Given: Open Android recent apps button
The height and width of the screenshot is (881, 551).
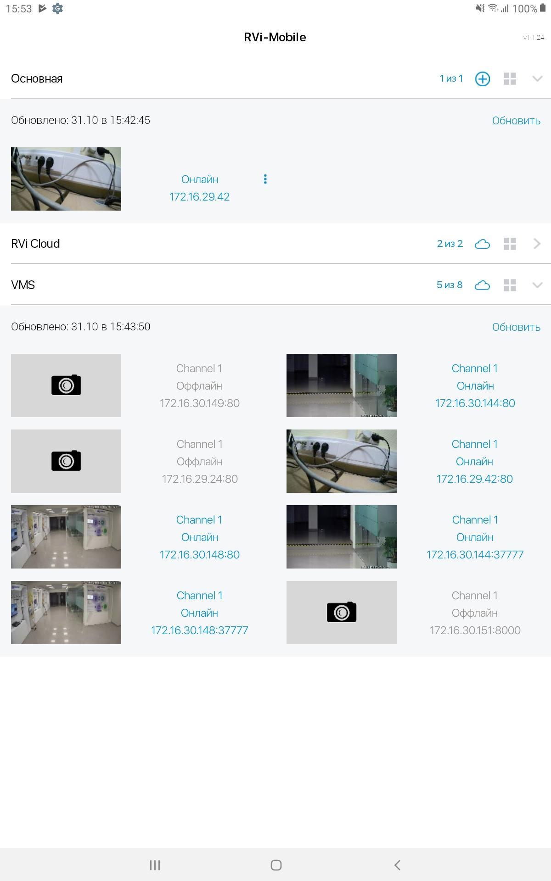Looking at the screenshot, I should 155,865.
